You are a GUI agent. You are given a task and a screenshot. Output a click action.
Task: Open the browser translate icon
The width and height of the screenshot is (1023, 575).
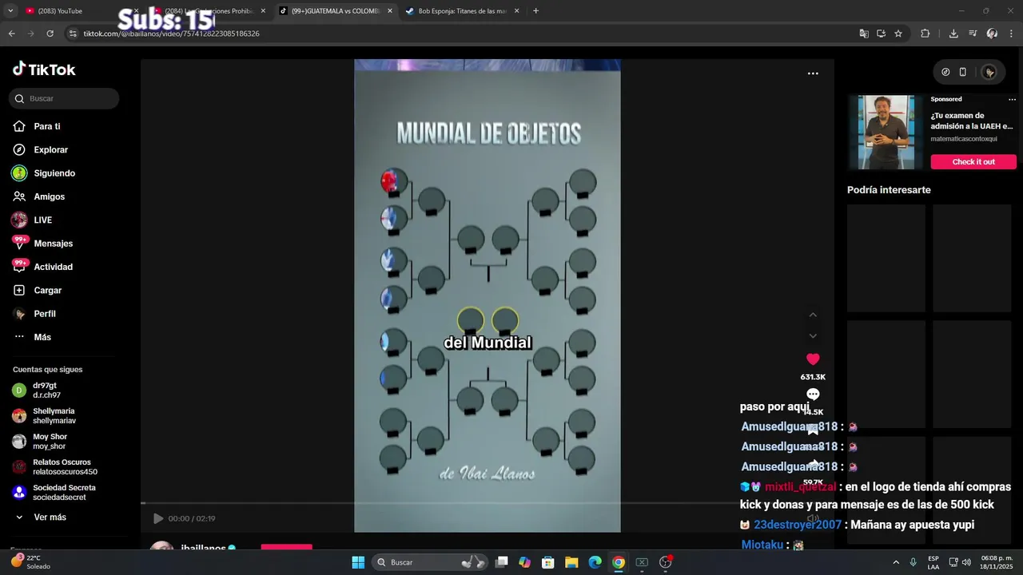click(863, 34)
